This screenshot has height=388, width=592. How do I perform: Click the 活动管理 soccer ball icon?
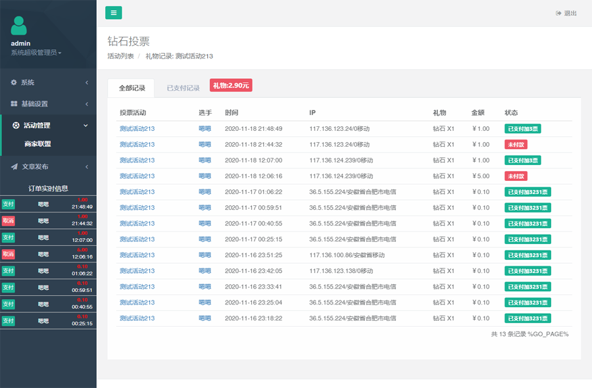pyautogui.click(x=16, y=125)
